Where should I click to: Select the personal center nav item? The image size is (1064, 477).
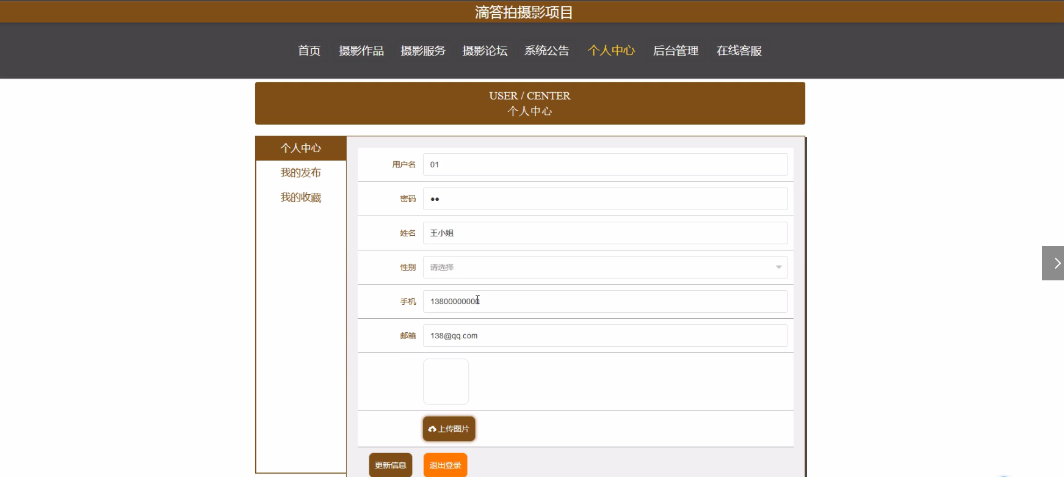611,51
